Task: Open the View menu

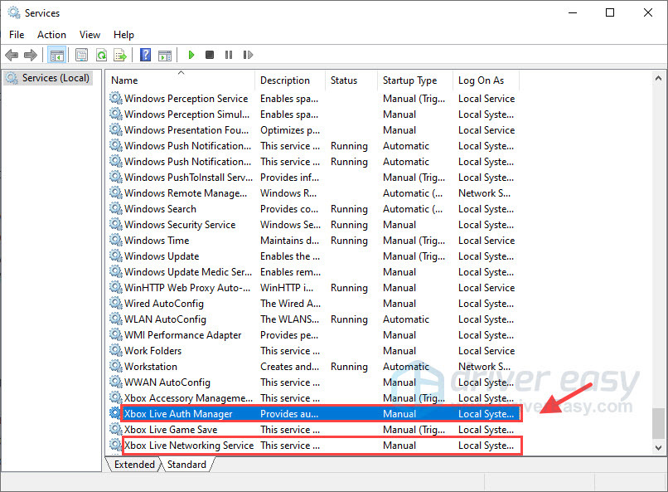Action: tap(90, 35)
